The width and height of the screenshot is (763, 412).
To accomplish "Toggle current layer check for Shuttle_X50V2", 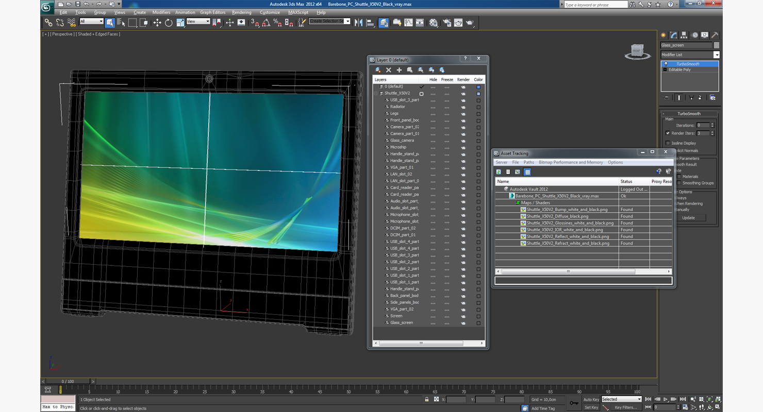I will coord(421,94).
